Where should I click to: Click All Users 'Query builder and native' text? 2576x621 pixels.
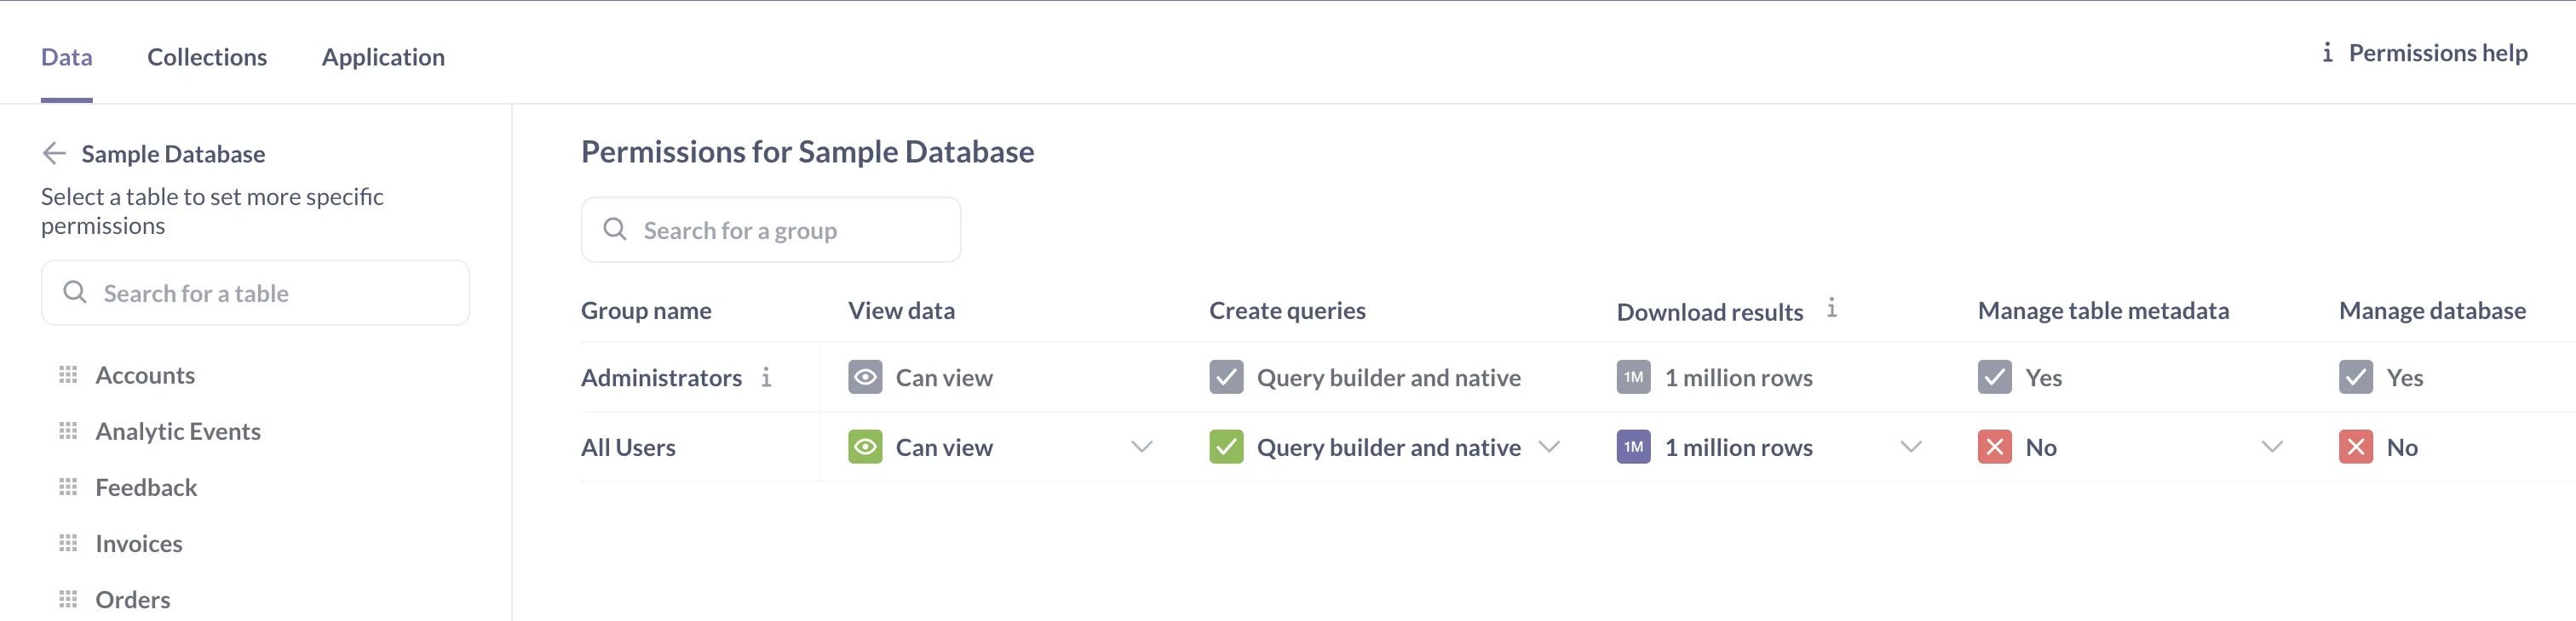click(x=1388, y=447)
